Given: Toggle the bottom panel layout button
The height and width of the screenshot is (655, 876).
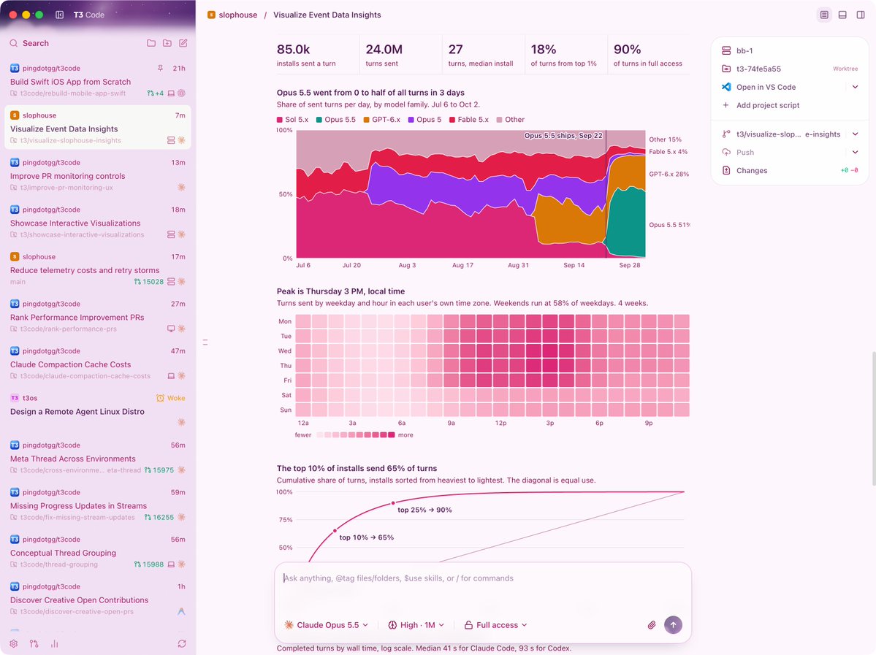Looking at the screenshot, I should [842, 15].
